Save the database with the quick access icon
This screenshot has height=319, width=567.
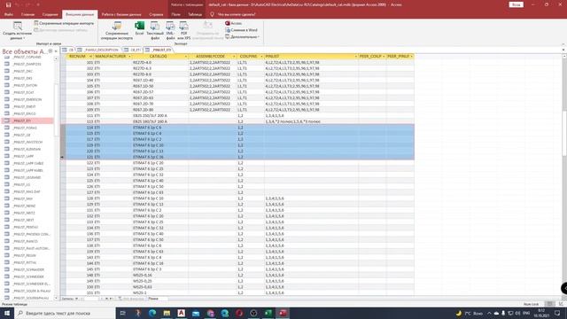coord(8,4)
